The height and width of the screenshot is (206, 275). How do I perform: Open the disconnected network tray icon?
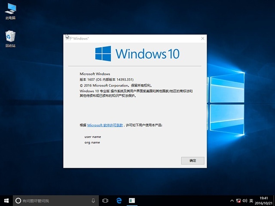pyautogui.click(x=238, y=200)
